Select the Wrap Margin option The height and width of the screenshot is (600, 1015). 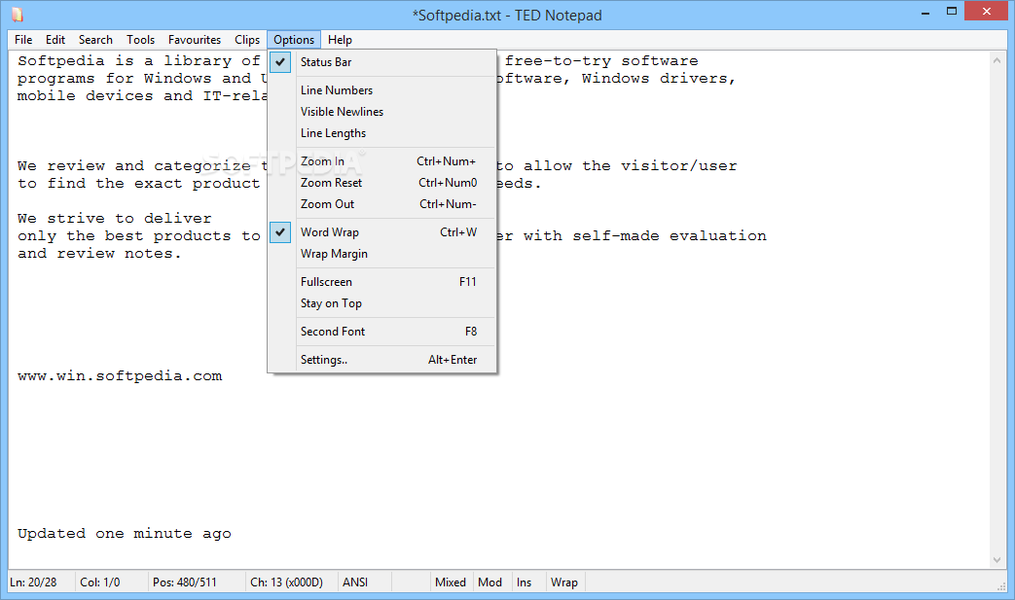click(x=381, y=254)
